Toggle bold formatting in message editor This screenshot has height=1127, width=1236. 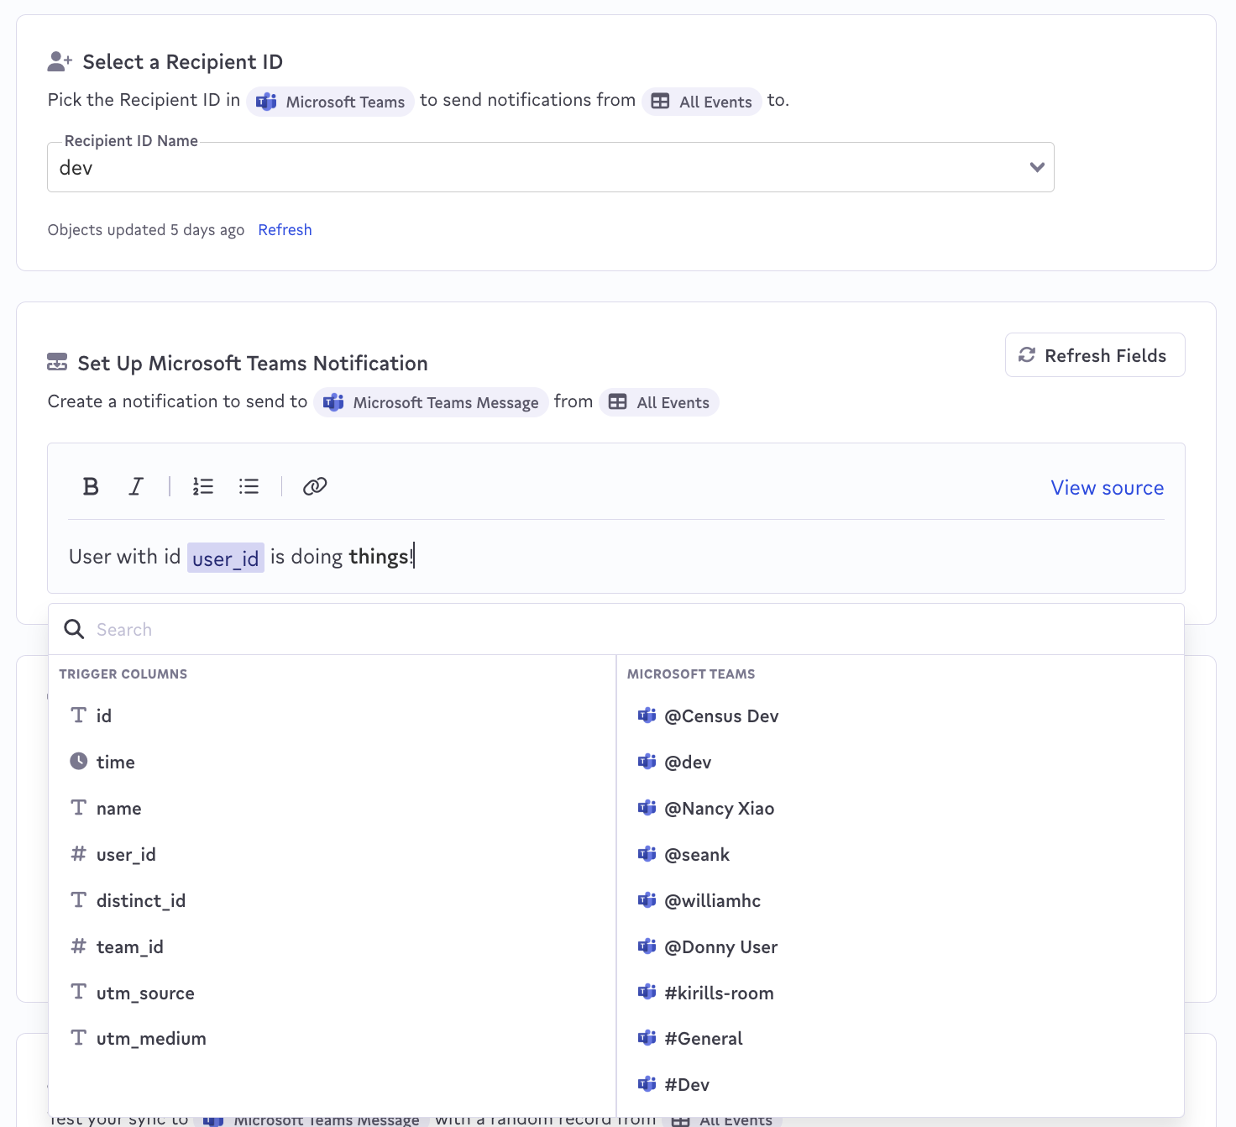point(91,486)
